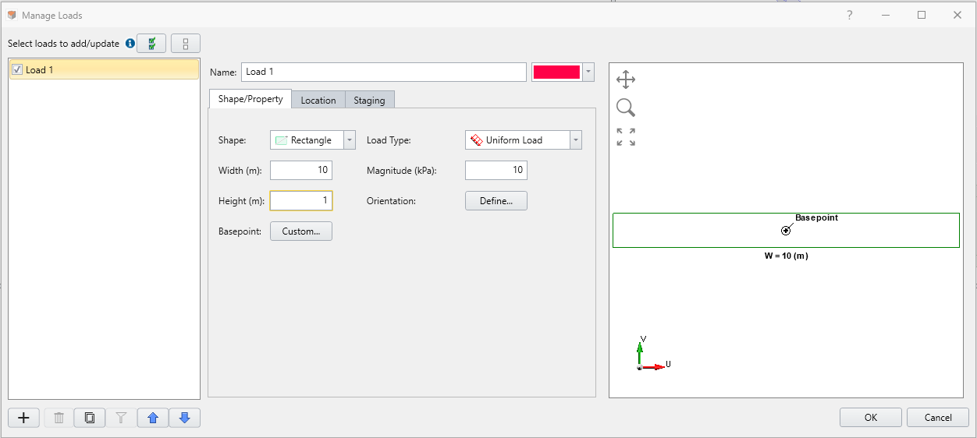Viewport: 977px width, 438px height.
Task: Click the Name input field
Action: [x=384, y=72]
